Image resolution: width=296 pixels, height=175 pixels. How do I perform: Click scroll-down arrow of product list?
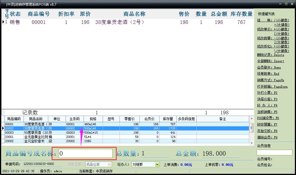pos(251,143)
